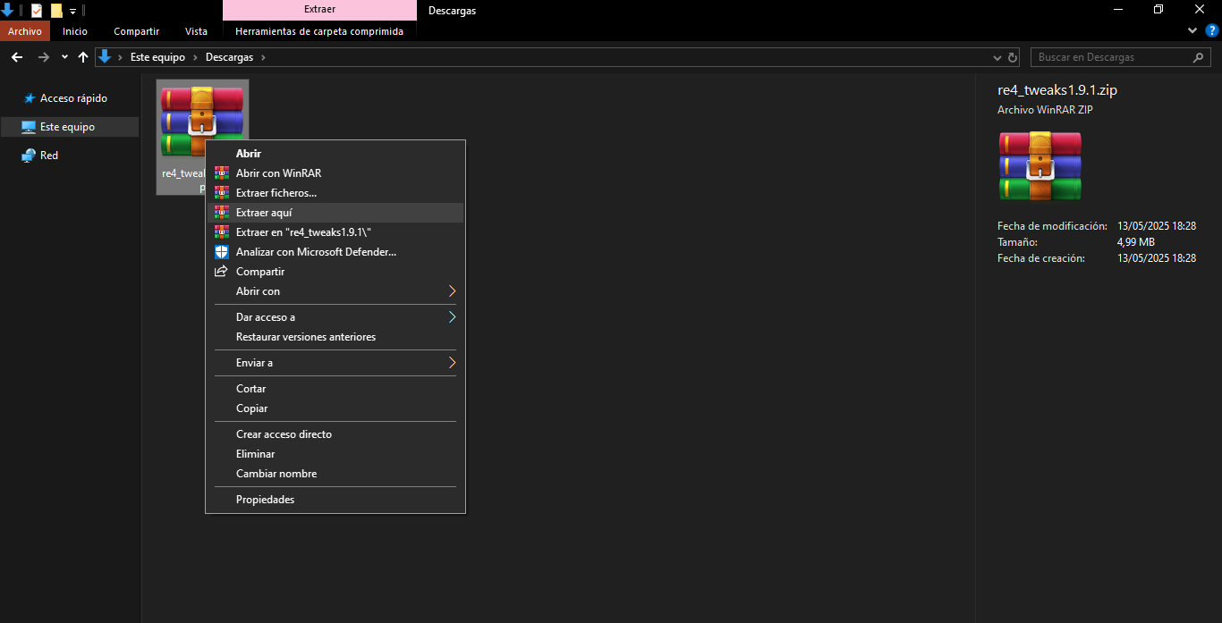This screenshot has height=623, width=1222.
Task: Expand the Enviar a submenu arrow
Action: coord(452,363)
